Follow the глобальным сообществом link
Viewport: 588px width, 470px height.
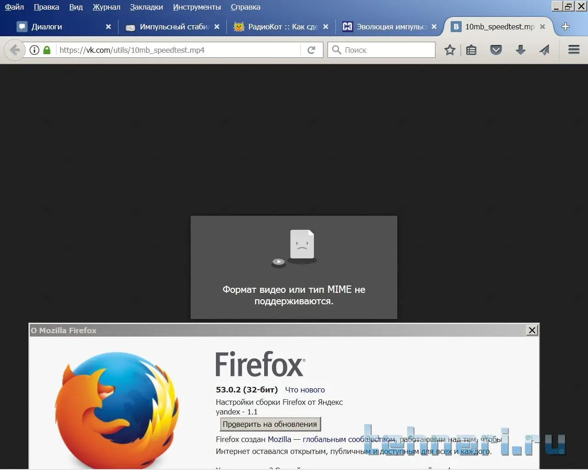tap(349, 439)
